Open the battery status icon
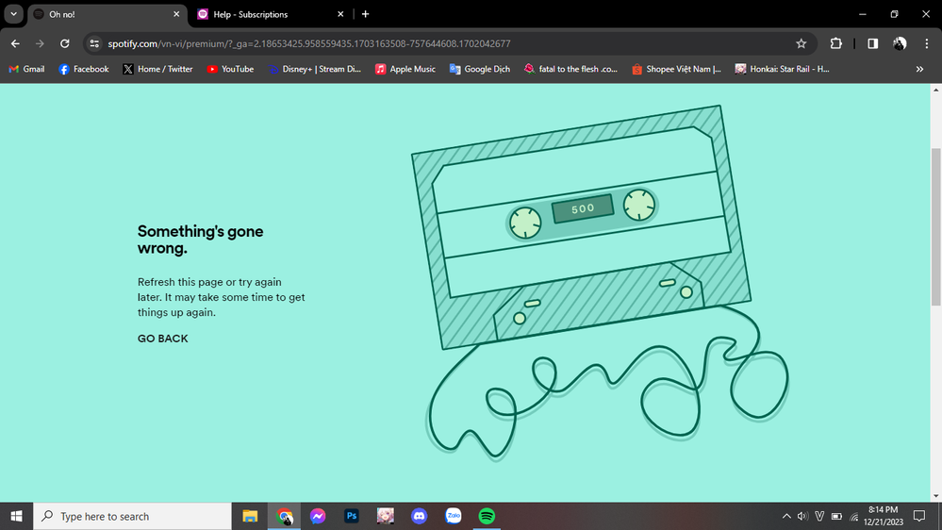942x530 pixels. click(836, 516)
